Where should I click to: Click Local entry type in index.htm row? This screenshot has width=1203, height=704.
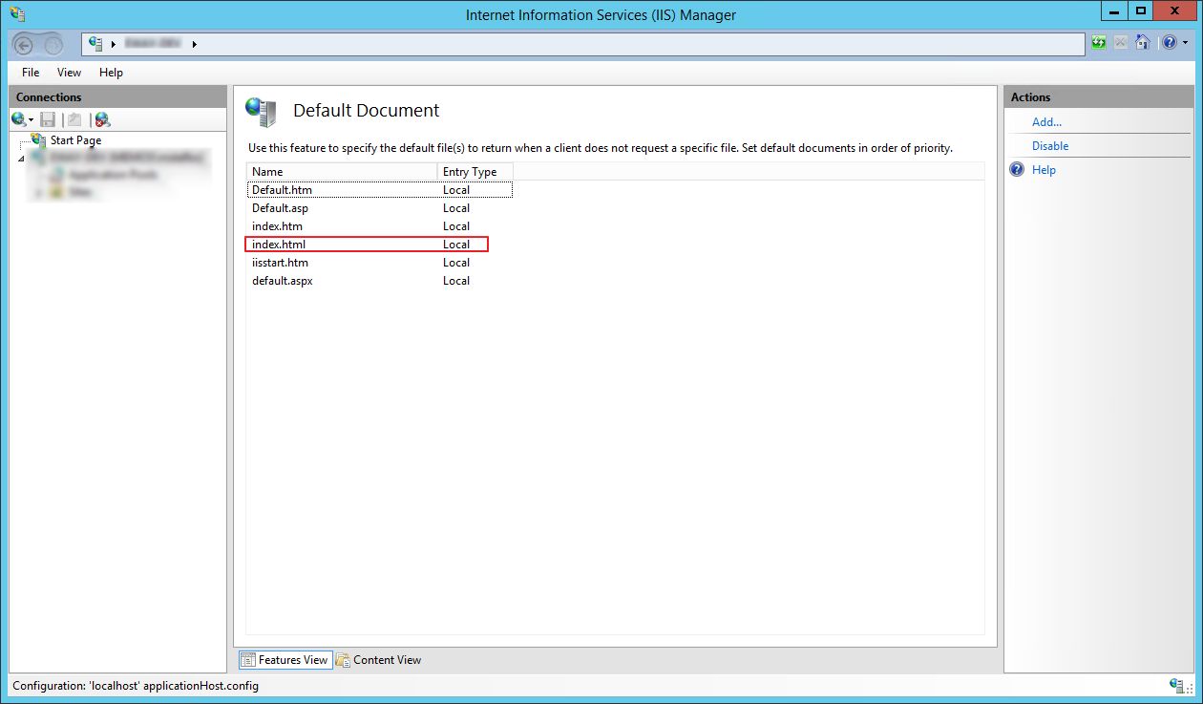pos(456,226)
